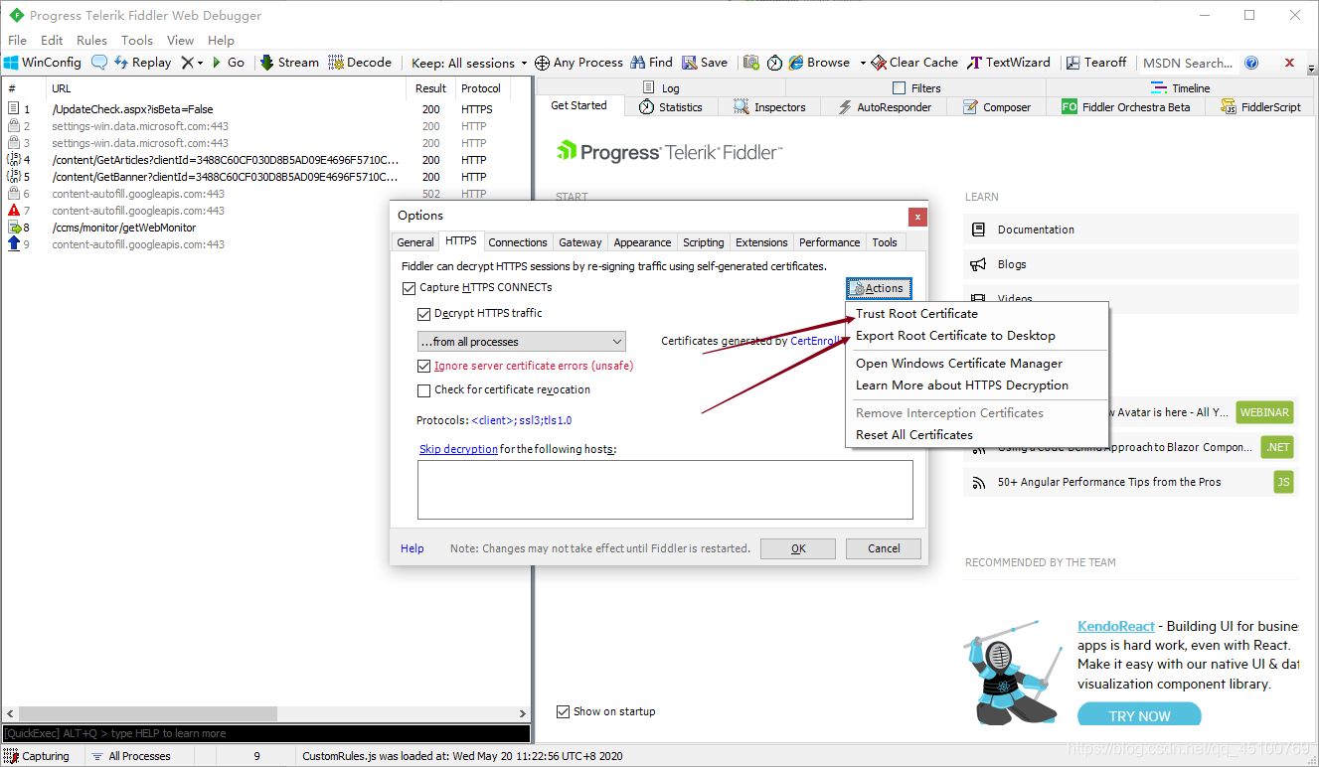Viewport: 1319px width, 767px height.
Task: Click the protocols link <client>; ssl3;tls1.0
Action: point(522,420)
